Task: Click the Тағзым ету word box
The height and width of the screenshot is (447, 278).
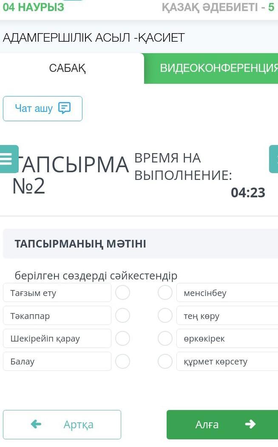Action: (57, 293)
